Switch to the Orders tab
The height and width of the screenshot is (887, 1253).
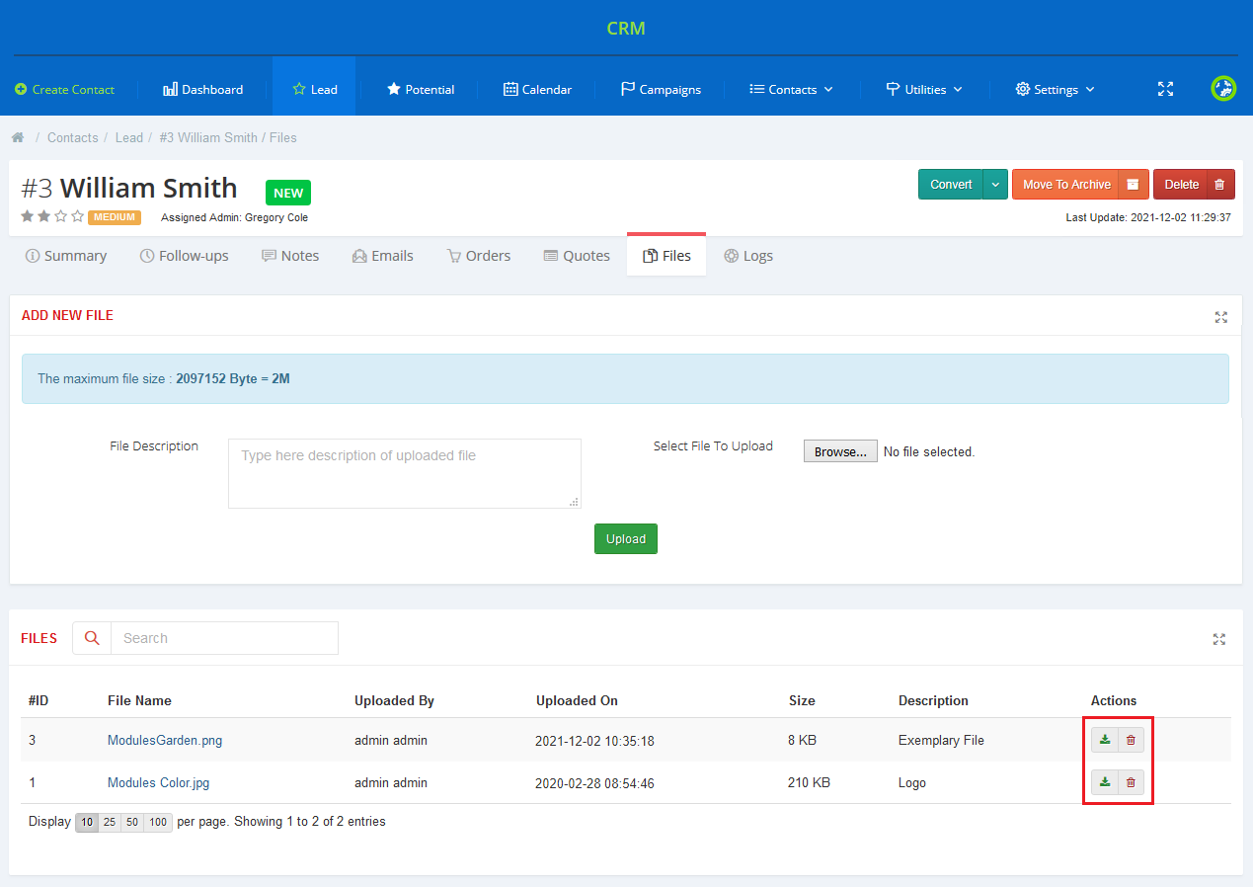479,256
